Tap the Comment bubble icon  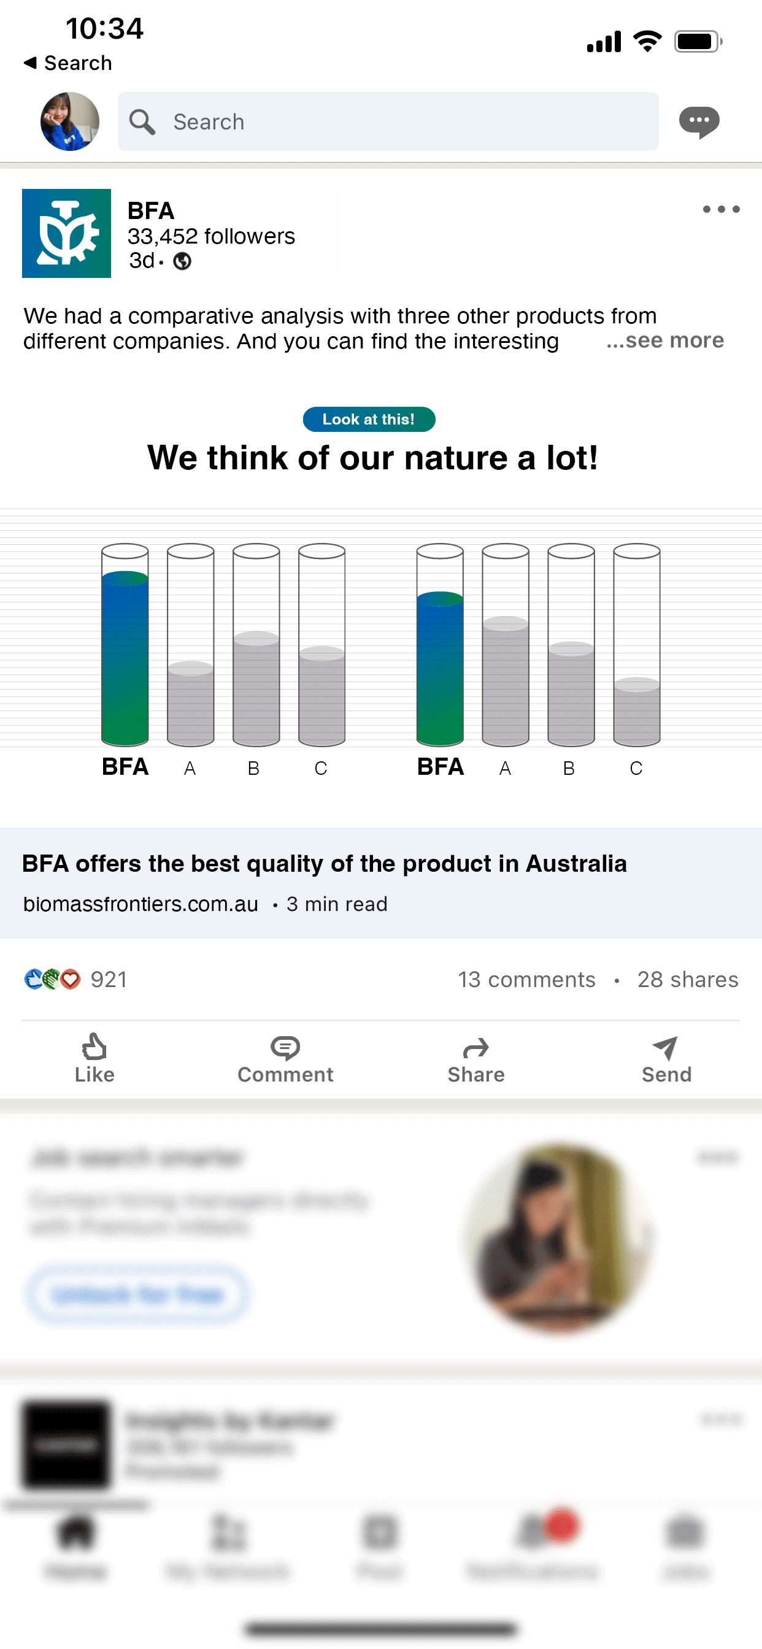click(x=285, y=1047)
